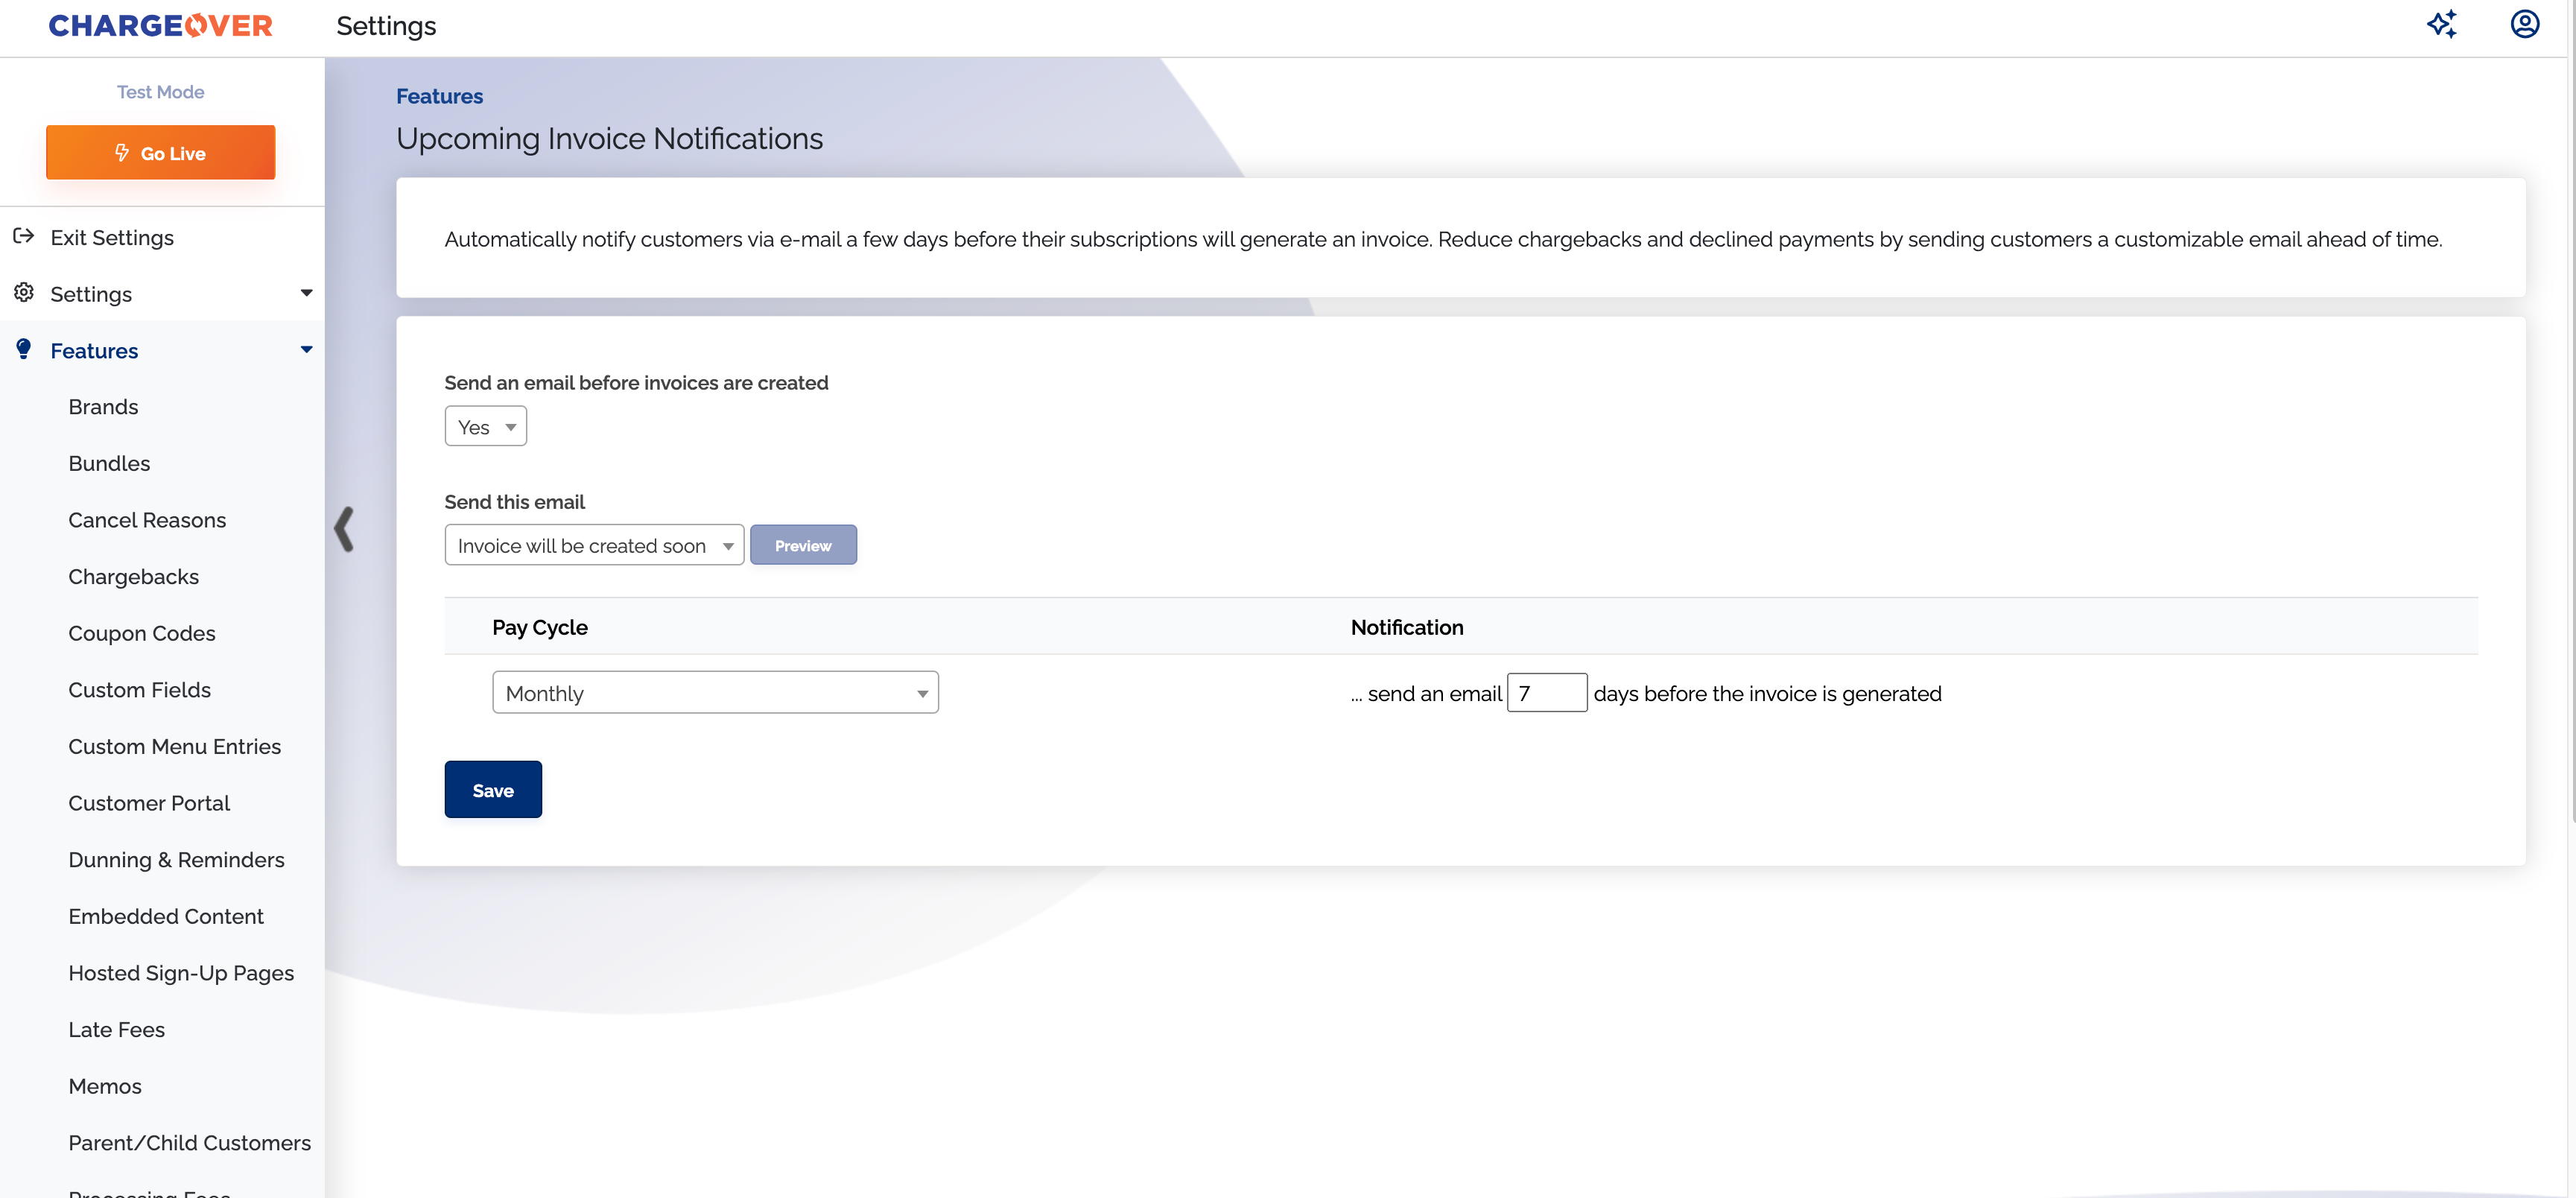Open Custom Fields

click(x=139, y=690)
